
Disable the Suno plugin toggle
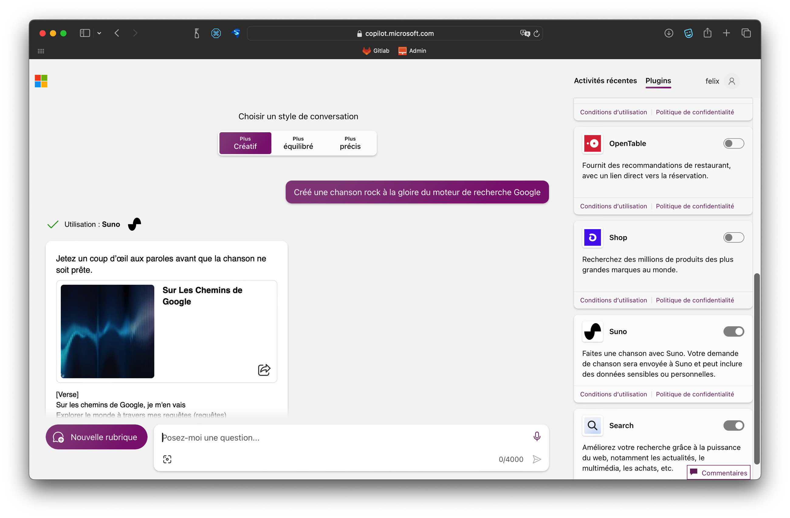pos(733,331)
